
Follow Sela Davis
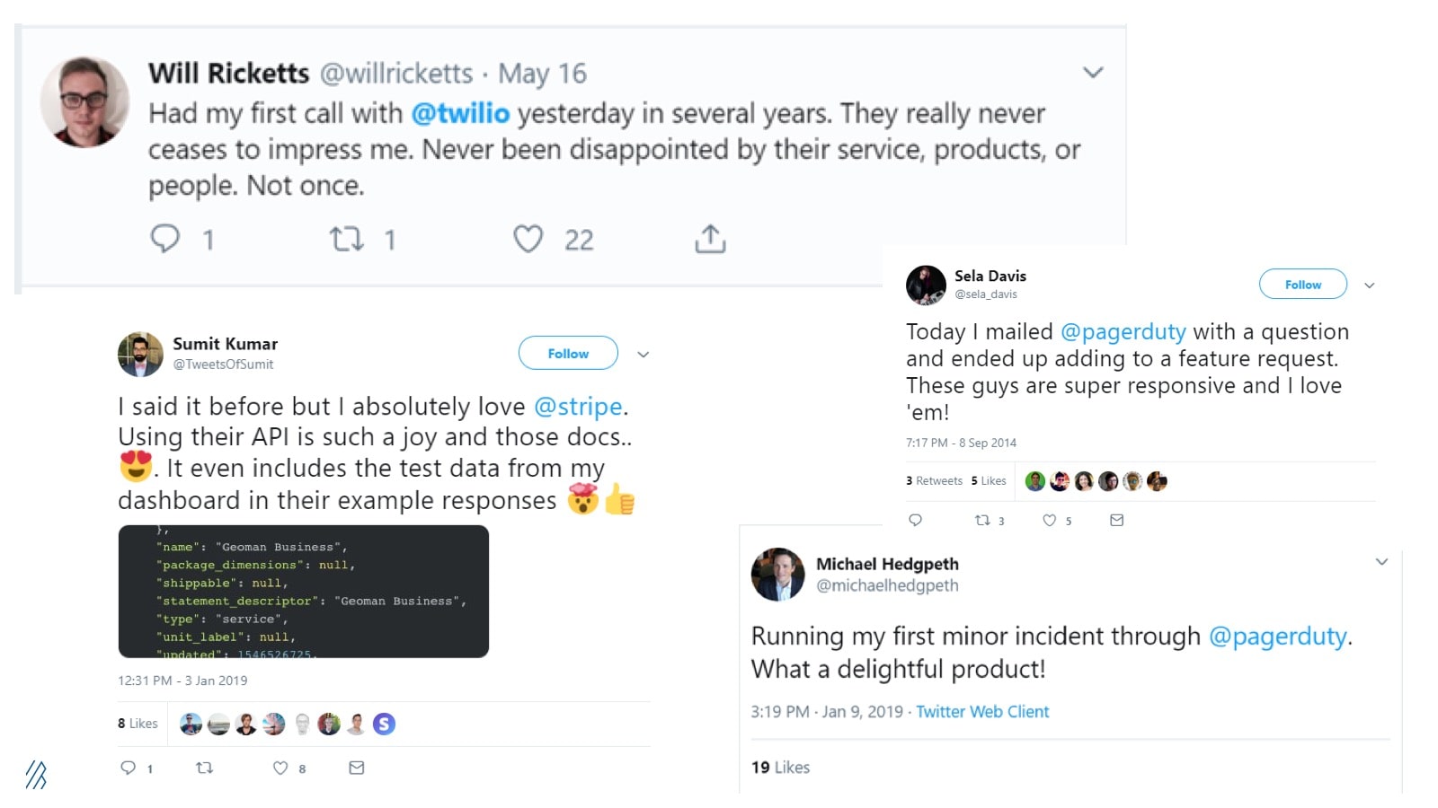pos(1302,284)
